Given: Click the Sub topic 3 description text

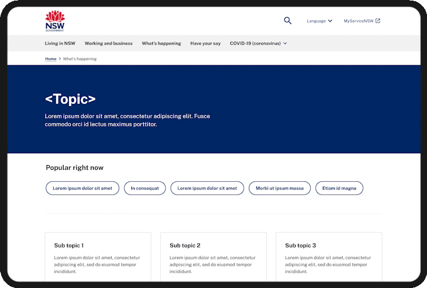Looking at the screenshot, I should click(328, 264).
